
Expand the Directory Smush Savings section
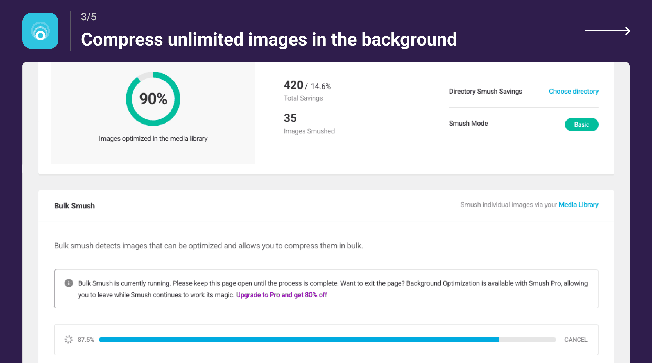(x=485, y=91)
